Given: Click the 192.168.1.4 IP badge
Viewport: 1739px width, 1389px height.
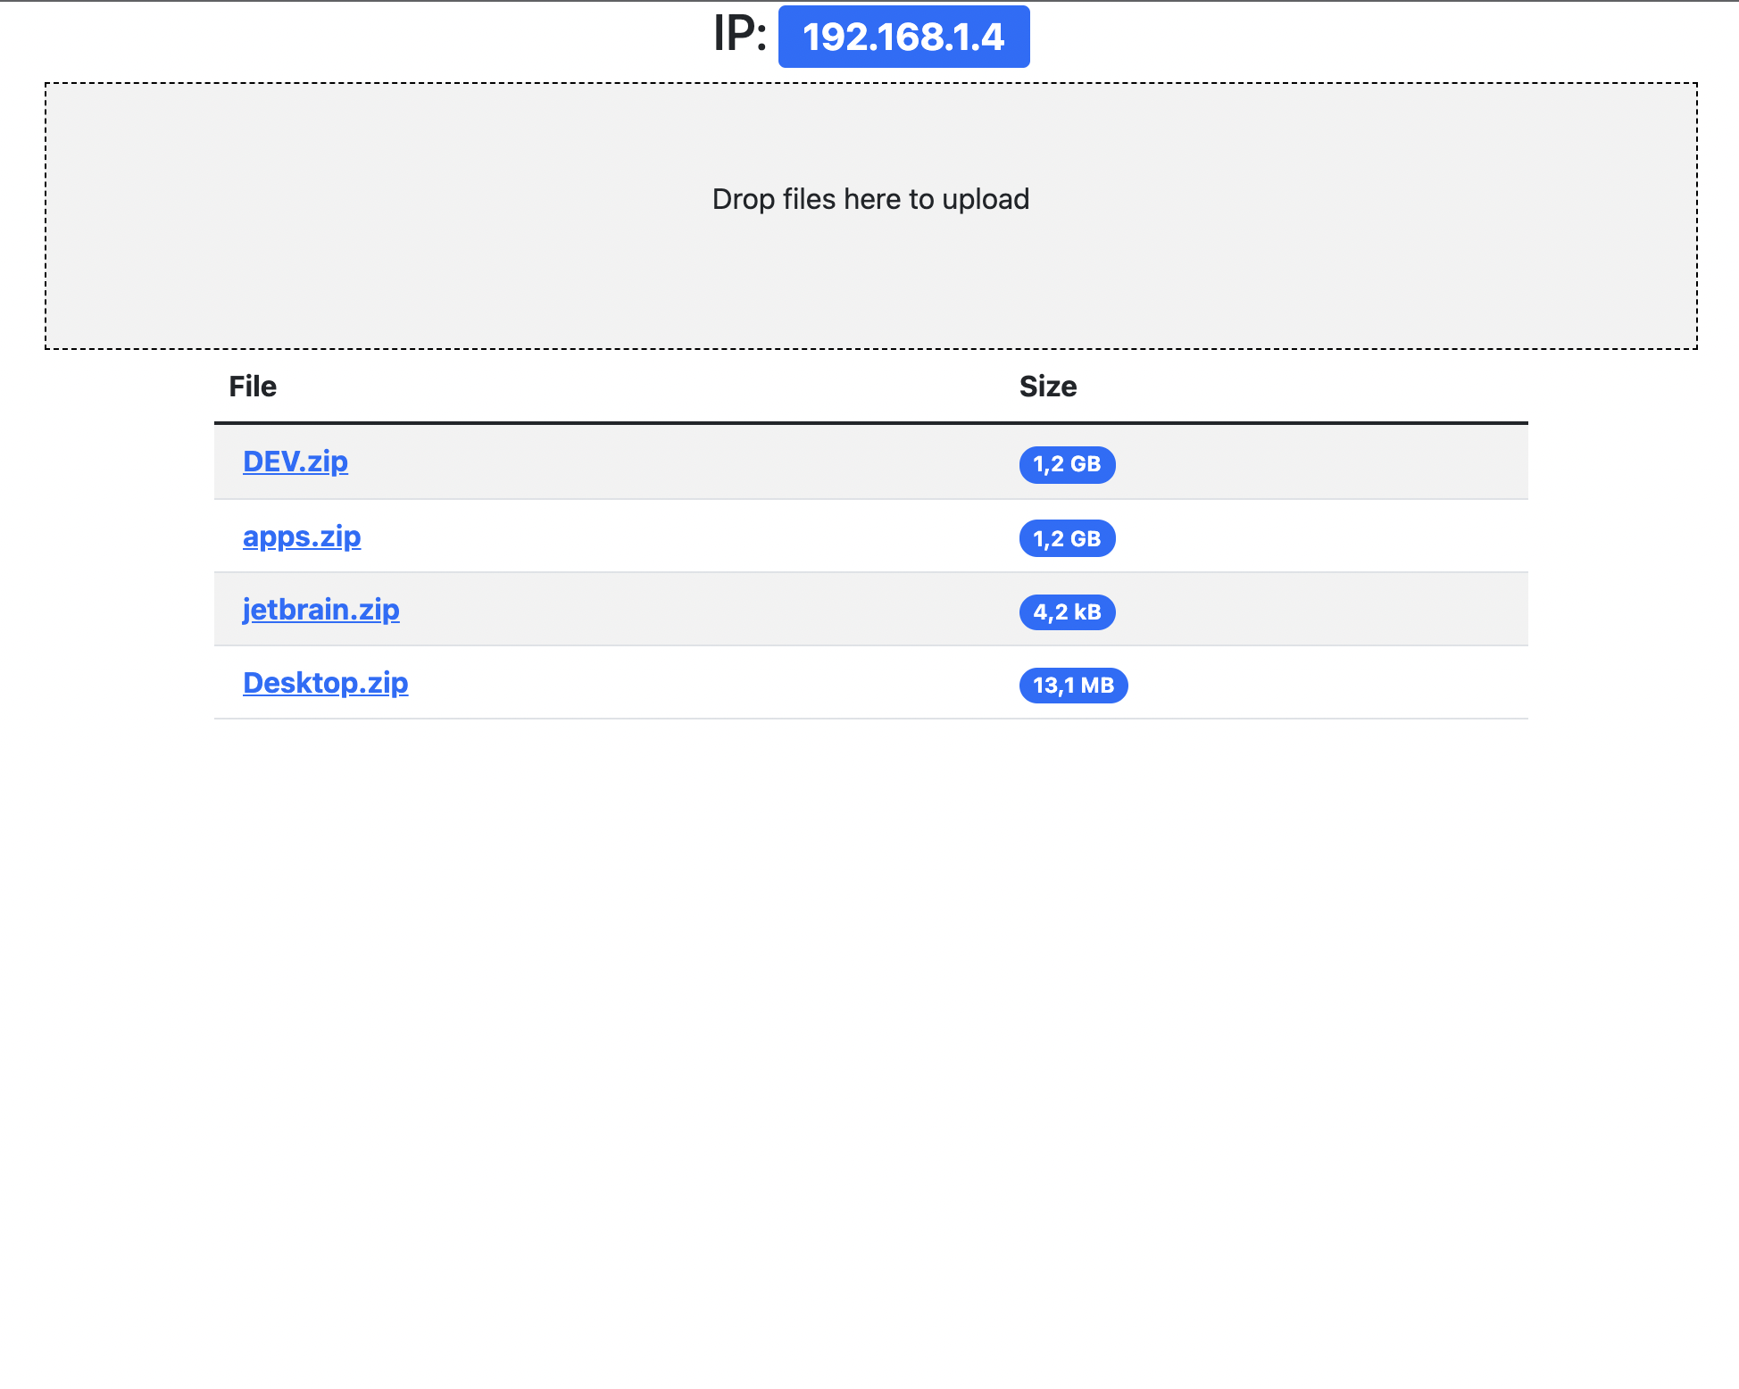Looking at the screenshot, I should point(903,37).
